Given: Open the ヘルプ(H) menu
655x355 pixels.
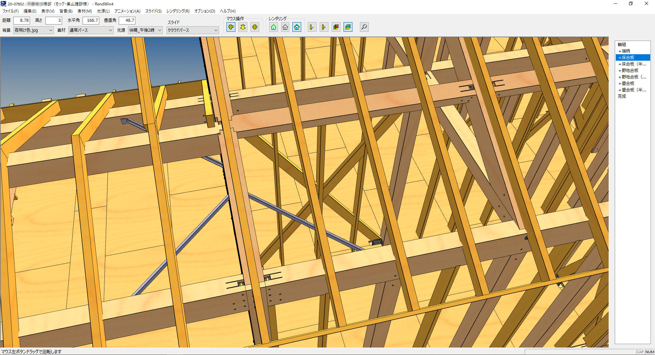Looking at the screenshot, I should (228, 11).
